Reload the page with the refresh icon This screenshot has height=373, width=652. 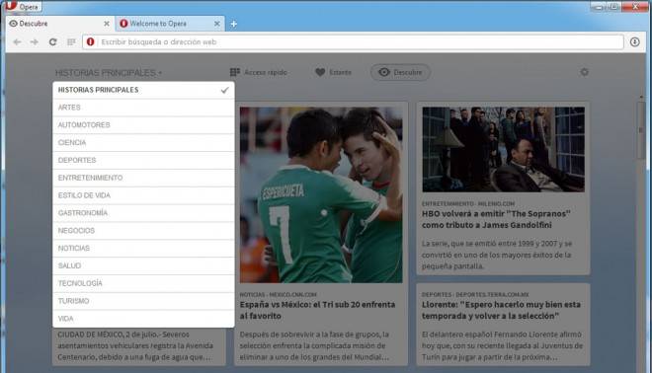pyautogui.click(x=52, y=42)
